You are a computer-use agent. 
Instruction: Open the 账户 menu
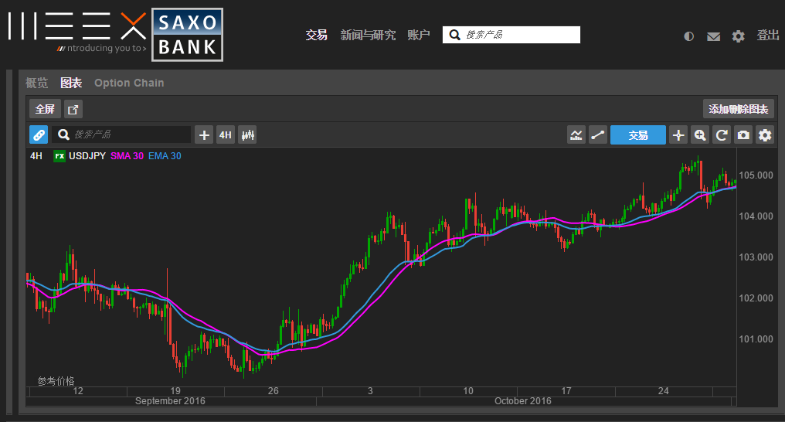pyautogui.click(x=419, y=35)
